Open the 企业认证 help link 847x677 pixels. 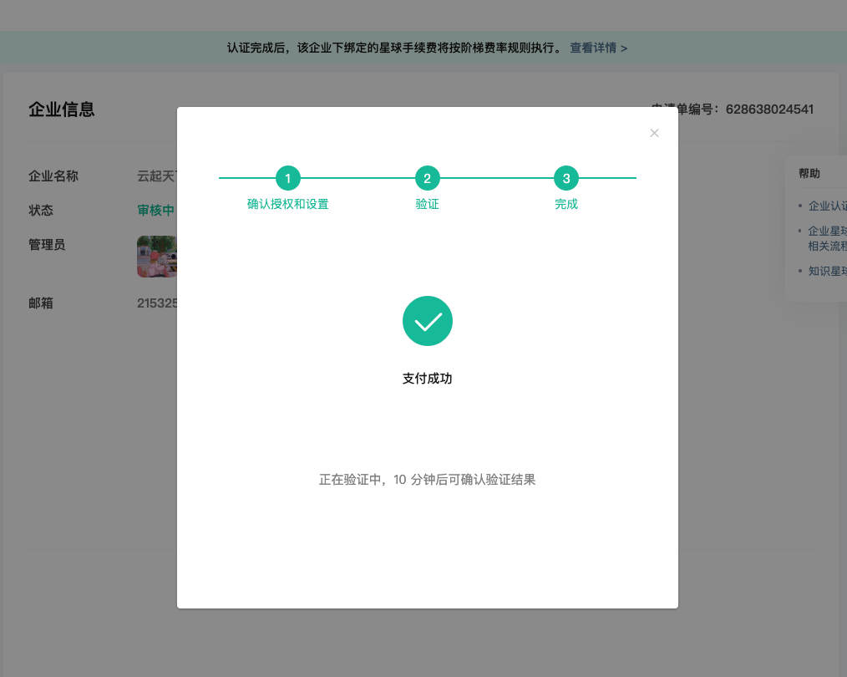click(x=827, y=206)
